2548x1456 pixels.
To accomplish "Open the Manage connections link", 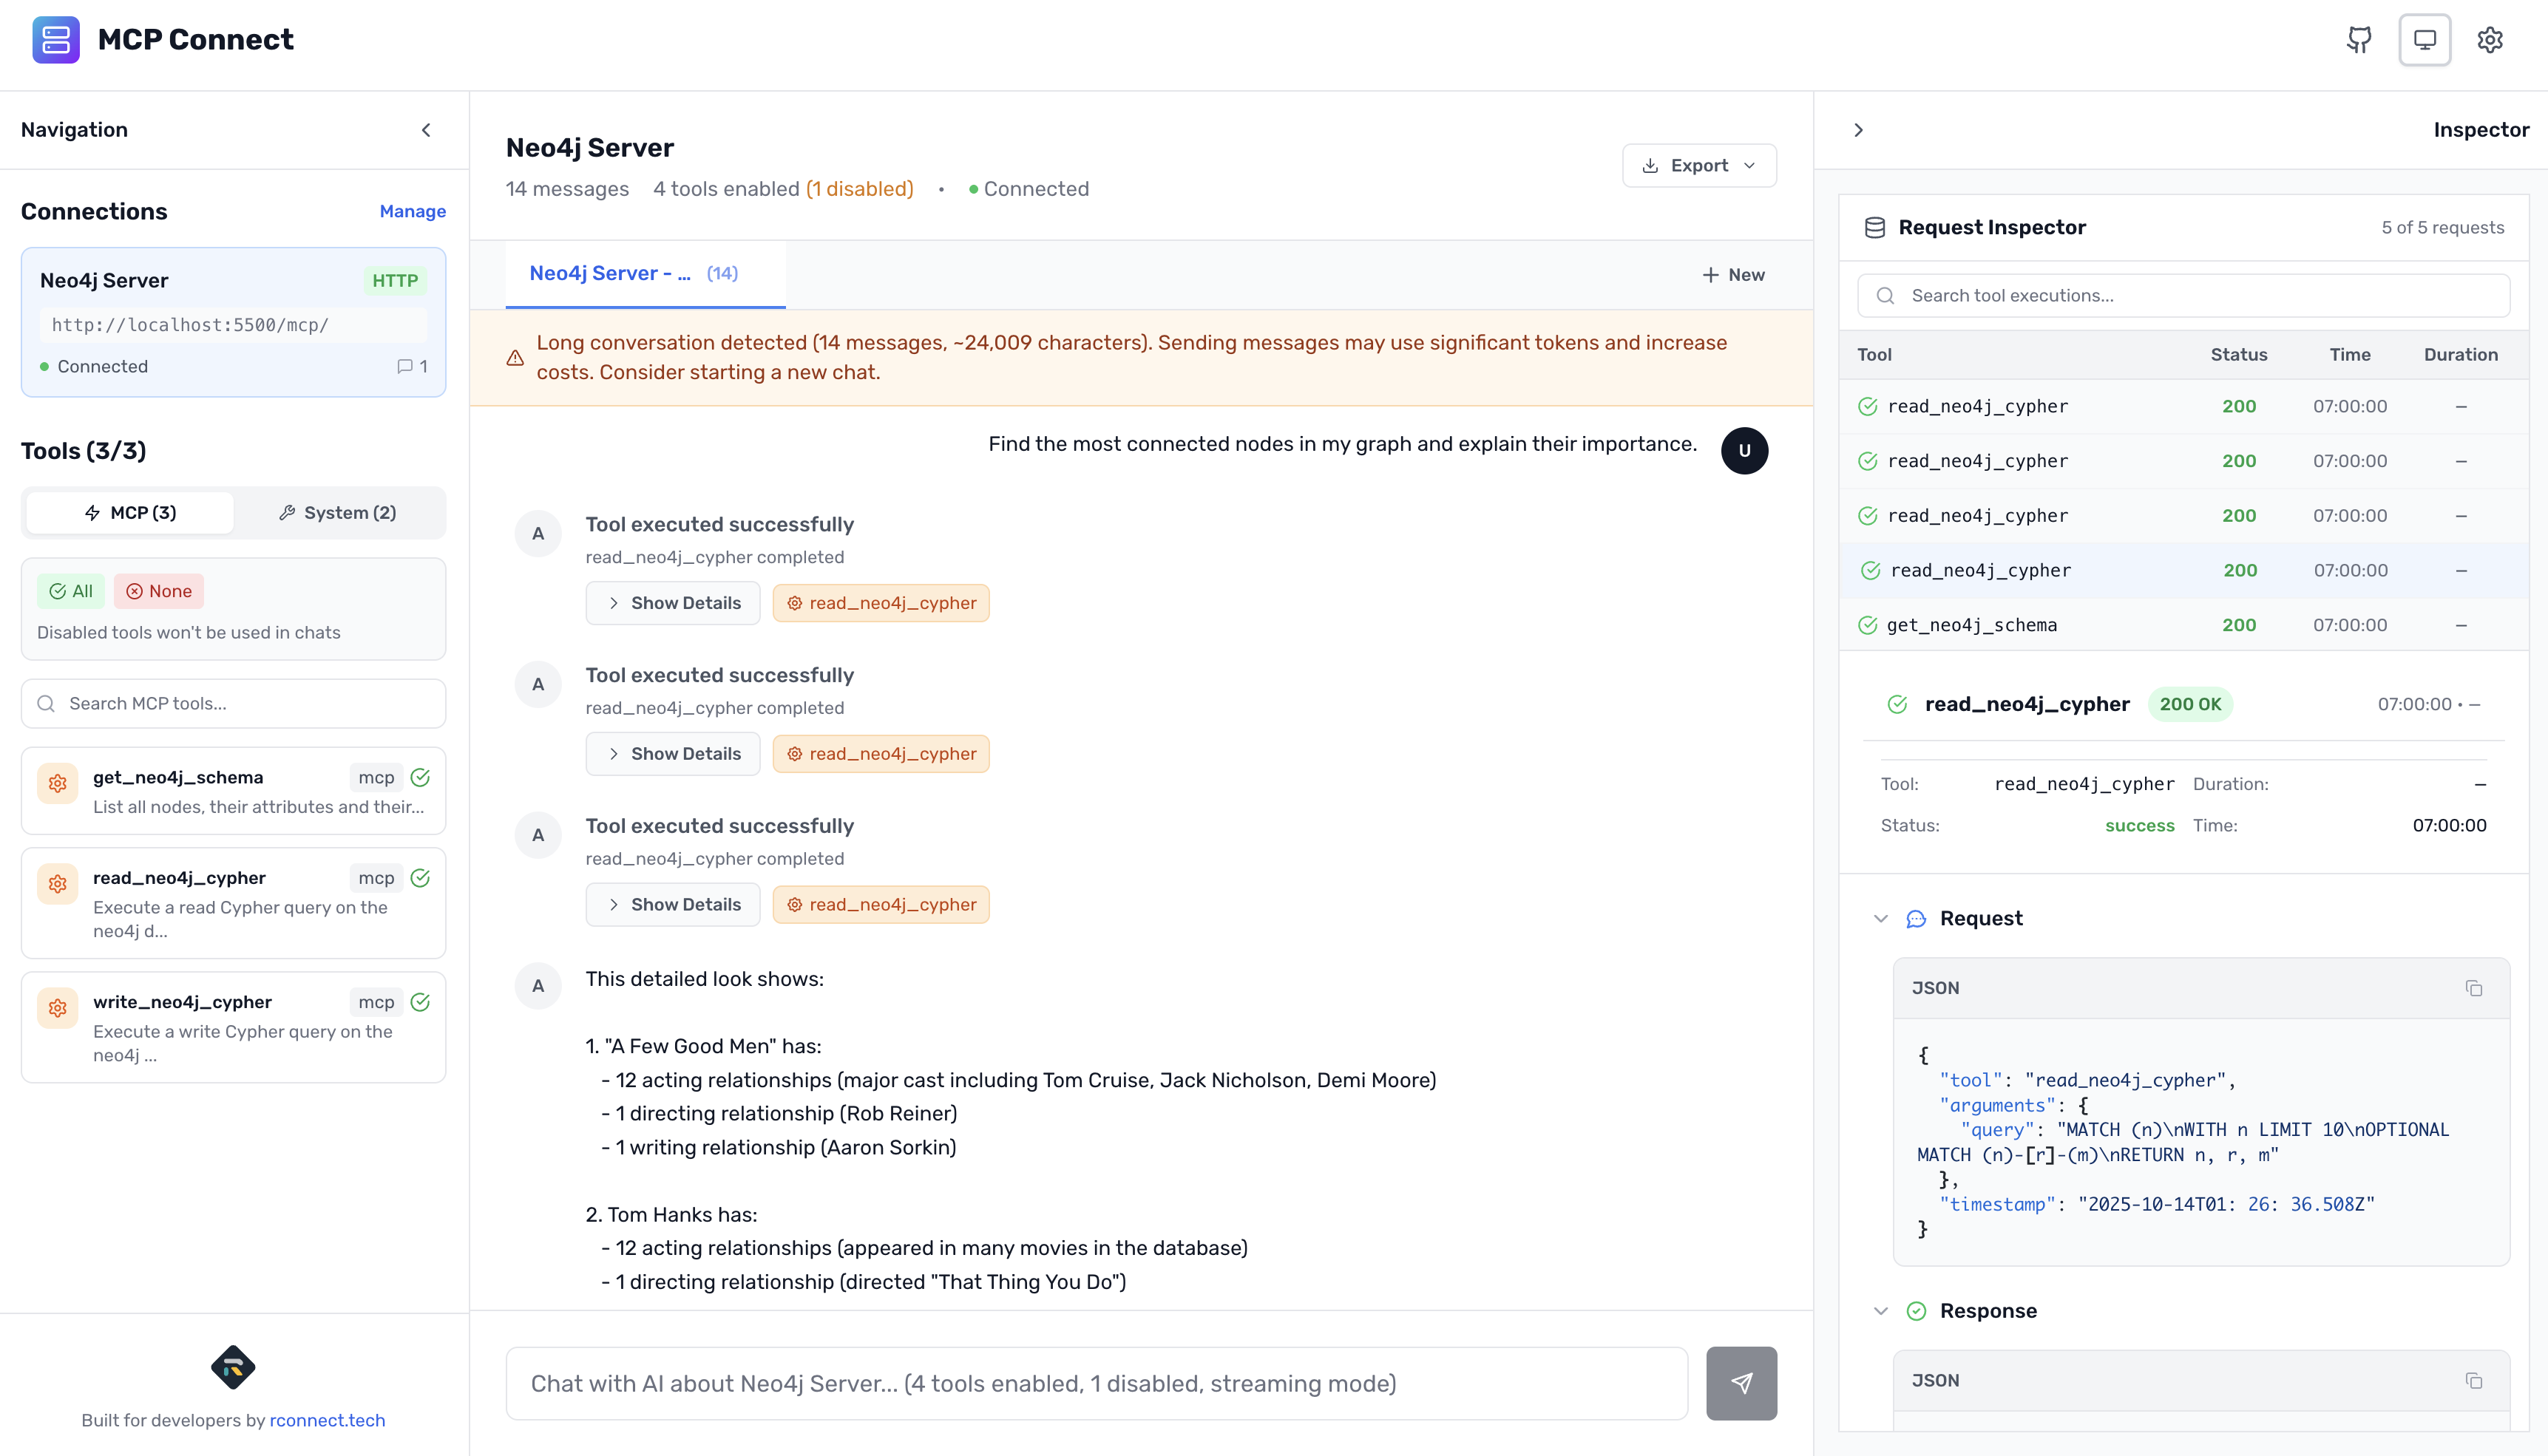I will pos(412,211).
